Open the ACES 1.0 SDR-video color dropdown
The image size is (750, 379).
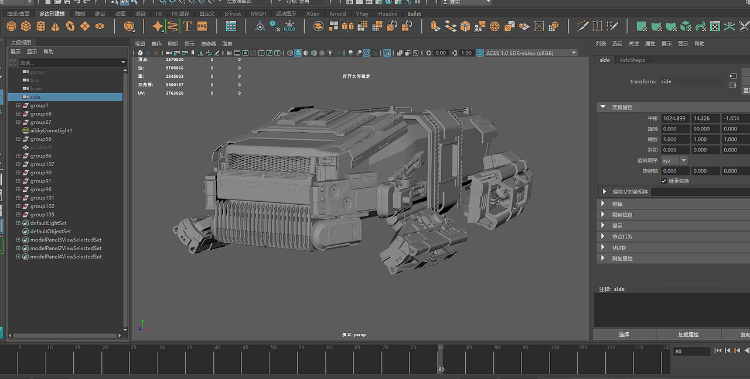coord(531,53)
